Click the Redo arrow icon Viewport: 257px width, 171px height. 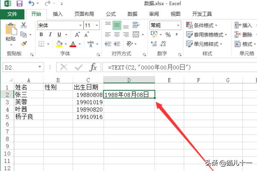coord(48,3)
